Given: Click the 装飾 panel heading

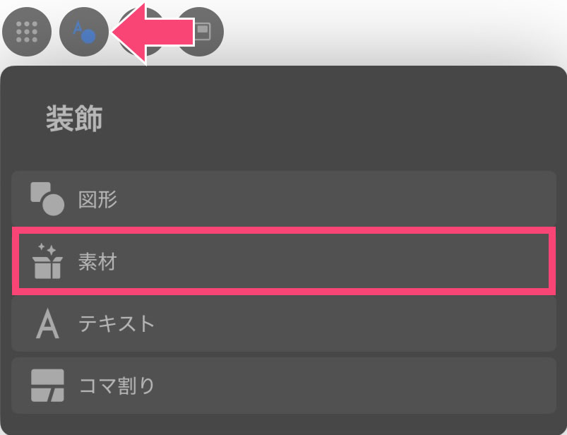Looking at the screenshot, I should click(x=74, y=119).
